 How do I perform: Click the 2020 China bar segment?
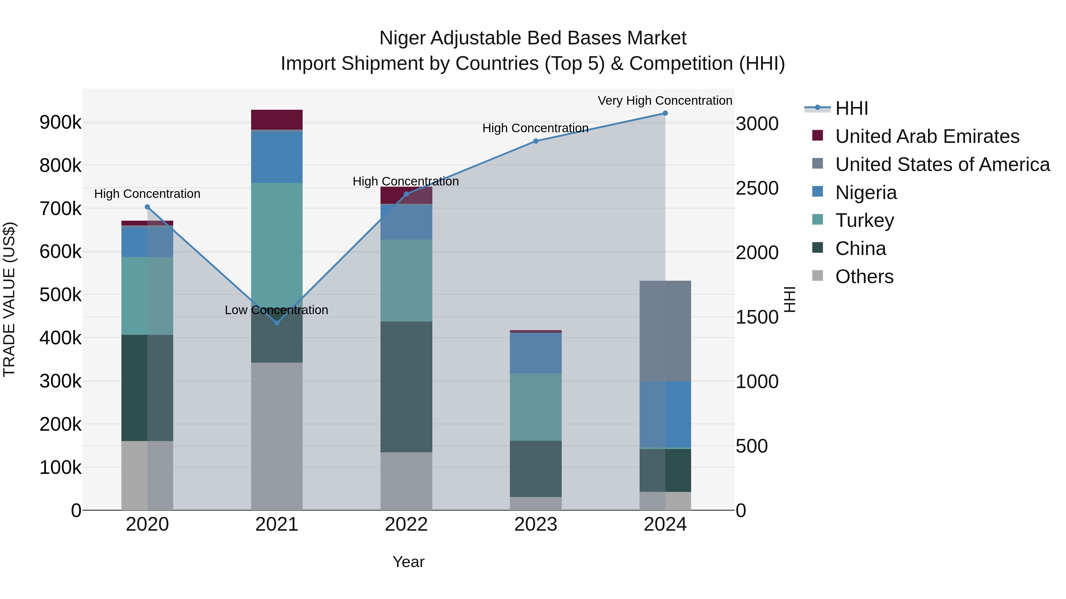147,388
